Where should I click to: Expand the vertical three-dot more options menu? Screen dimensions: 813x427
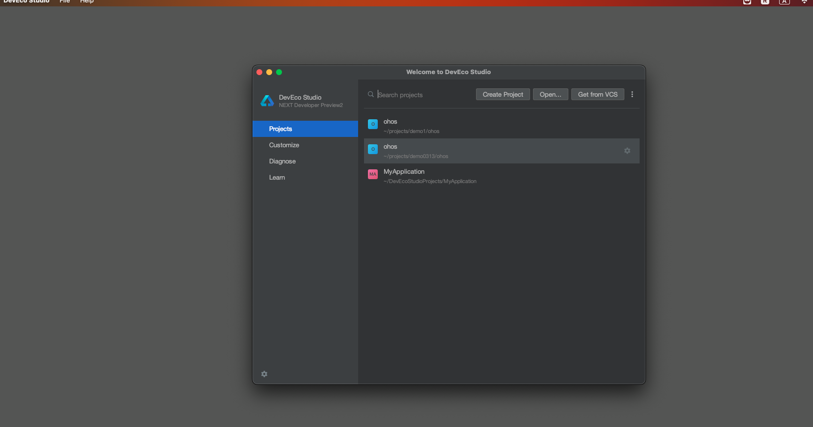[632, 94]
